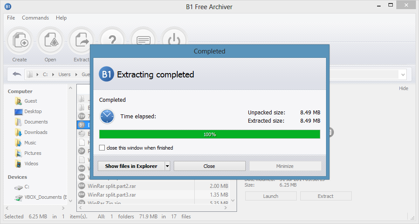Click the sidebar scroll up arrow
The image size is (419, 224).
tap(71, 88)
